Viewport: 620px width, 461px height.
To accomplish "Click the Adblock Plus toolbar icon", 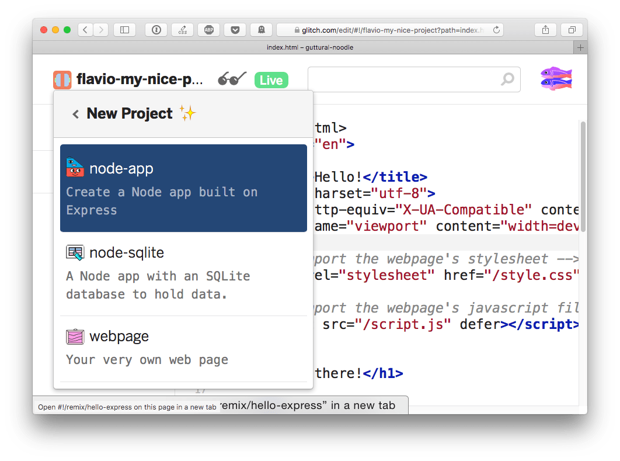I will click(208, 29).
